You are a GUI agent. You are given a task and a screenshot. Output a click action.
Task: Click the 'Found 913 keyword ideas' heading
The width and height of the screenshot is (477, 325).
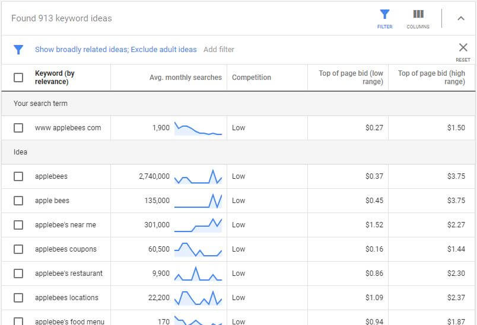(x=62, y=18)
